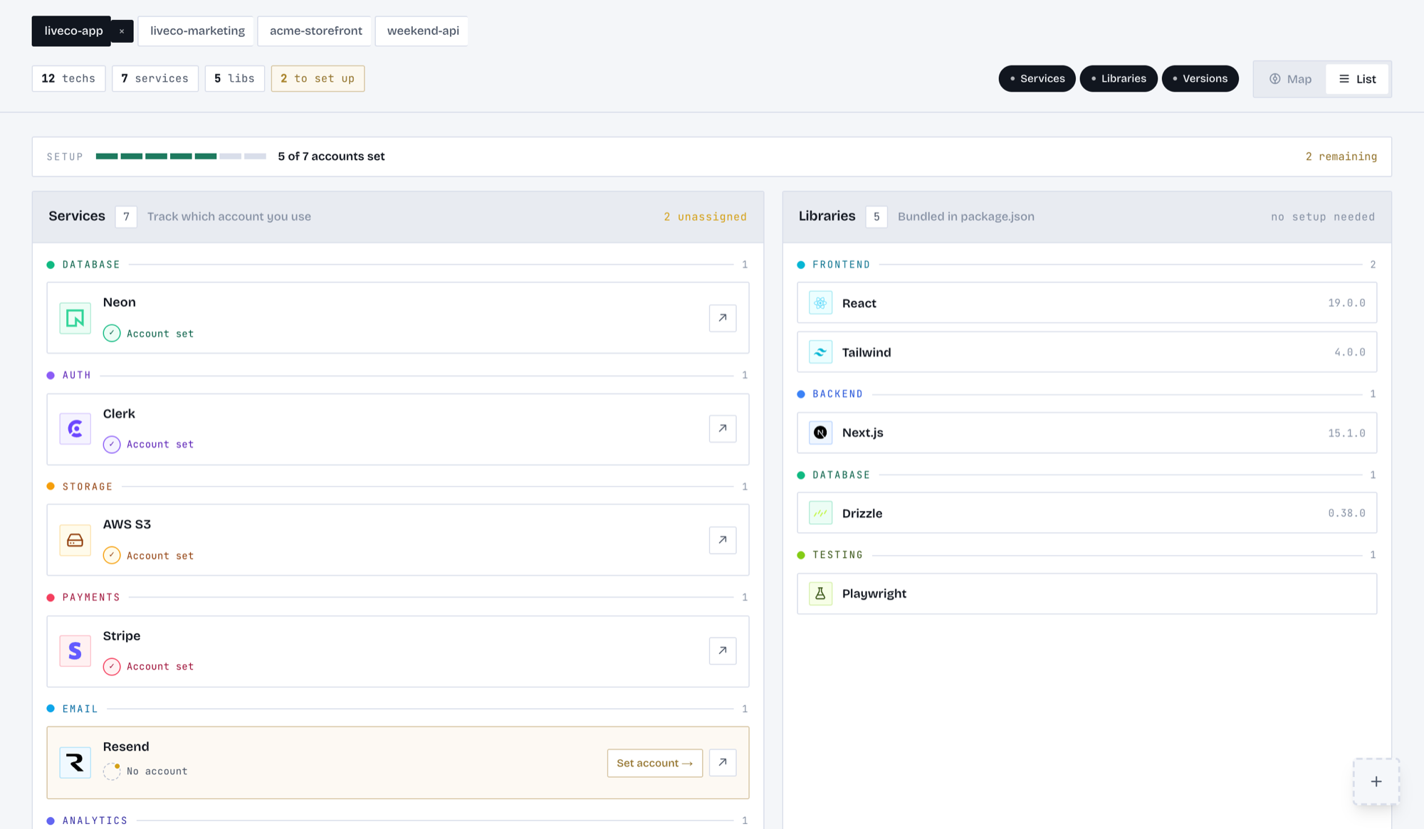
Task: Click the Neon logo icon
Action: point(75,318)
